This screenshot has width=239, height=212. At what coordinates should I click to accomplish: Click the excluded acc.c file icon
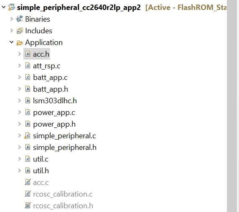pos(28,182)
